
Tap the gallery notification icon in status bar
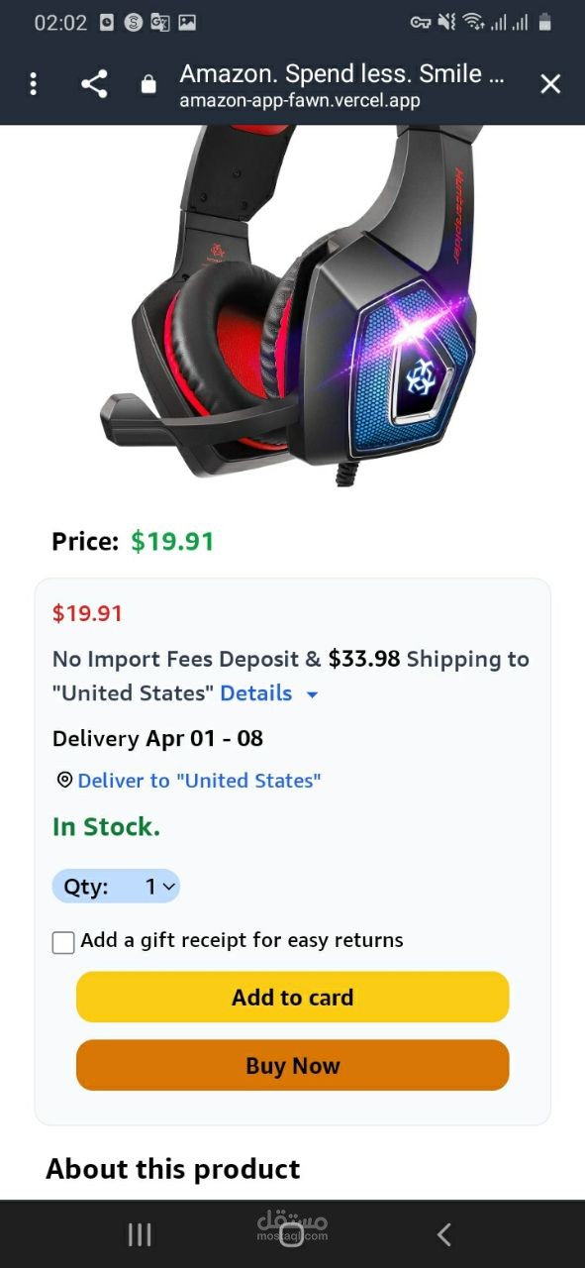click(x=187, y=23)
